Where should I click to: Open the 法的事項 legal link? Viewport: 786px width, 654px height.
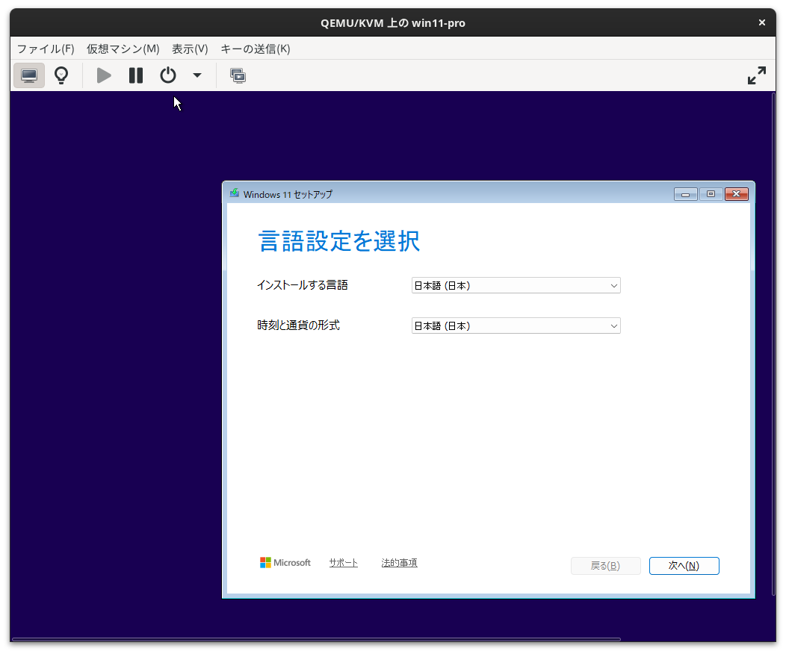[x=398, y=562]
